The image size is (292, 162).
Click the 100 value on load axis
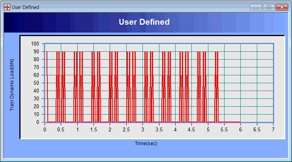35,44
